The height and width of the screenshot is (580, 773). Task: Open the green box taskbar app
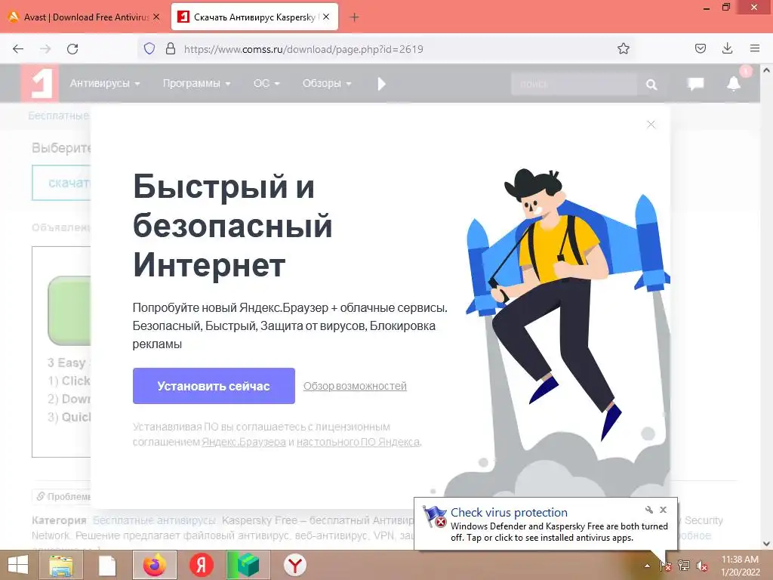pyautogui.click(x=248, y=565)
